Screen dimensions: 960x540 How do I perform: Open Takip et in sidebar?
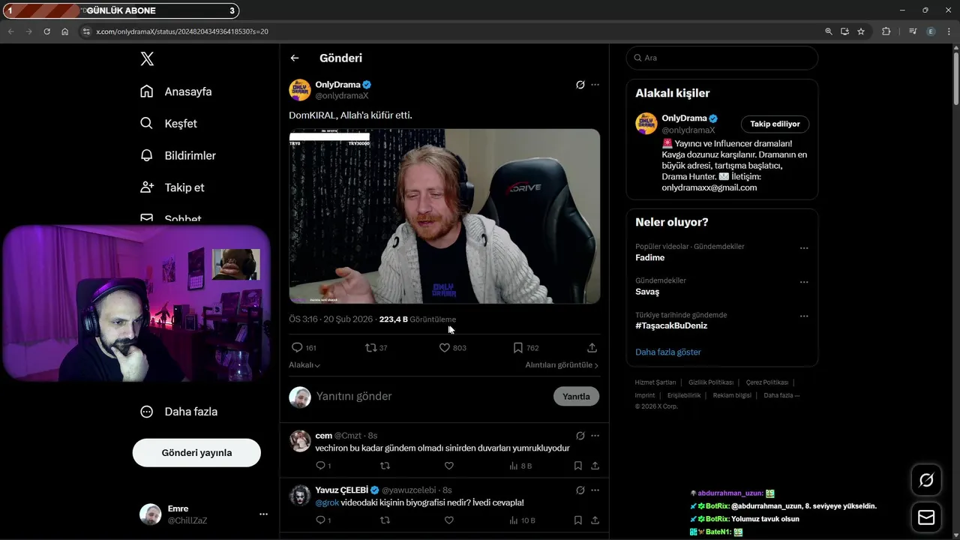pos(172,187)
